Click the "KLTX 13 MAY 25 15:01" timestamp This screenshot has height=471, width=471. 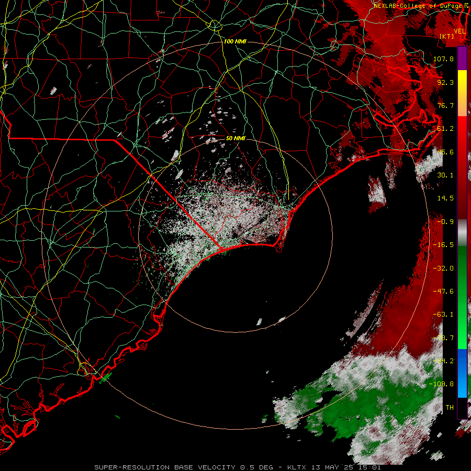point(334,467)
